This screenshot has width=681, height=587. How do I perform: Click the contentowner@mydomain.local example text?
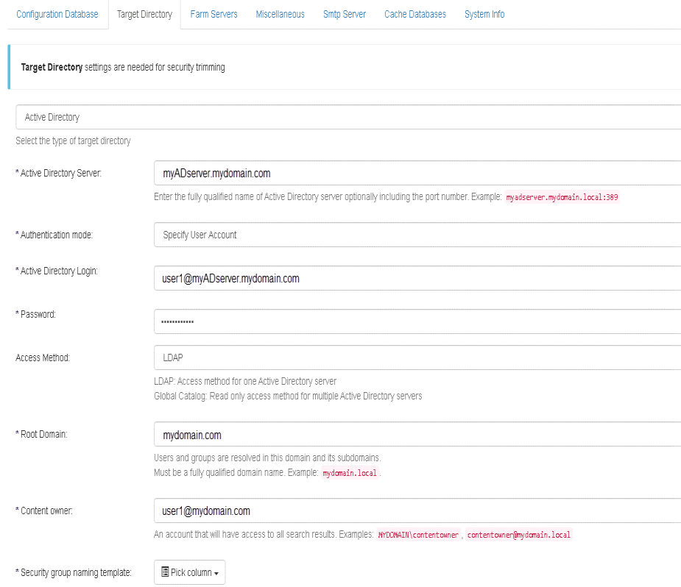click(519, 535)
